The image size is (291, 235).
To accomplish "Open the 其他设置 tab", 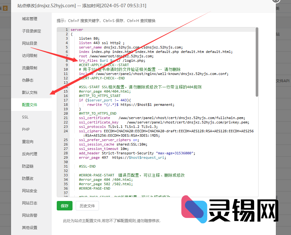I will coord(30,227).
